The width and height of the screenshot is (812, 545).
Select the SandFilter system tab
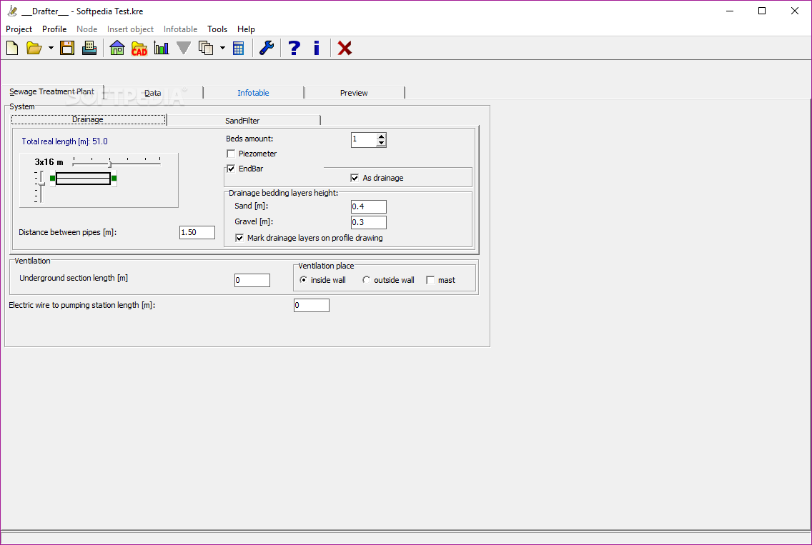[242, 121]
